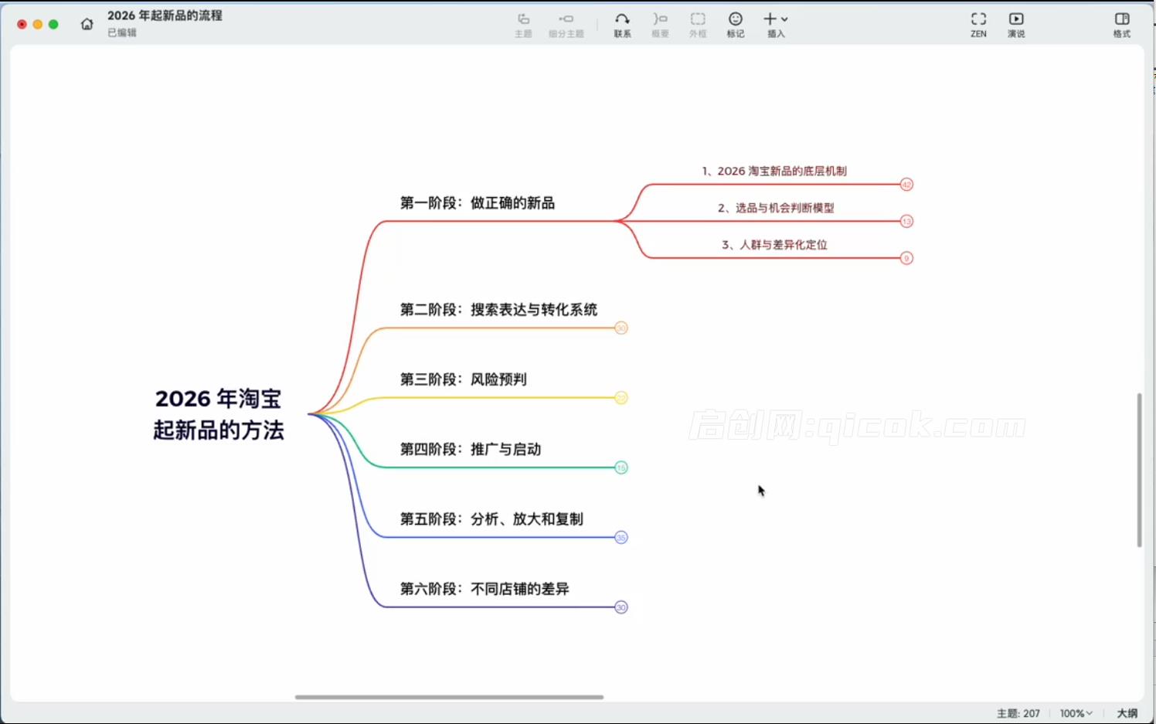Image resolution: width=1156 pixels, height=724 pixels.
Task: Add a new topic with 主题 icon
Action: 523,25
